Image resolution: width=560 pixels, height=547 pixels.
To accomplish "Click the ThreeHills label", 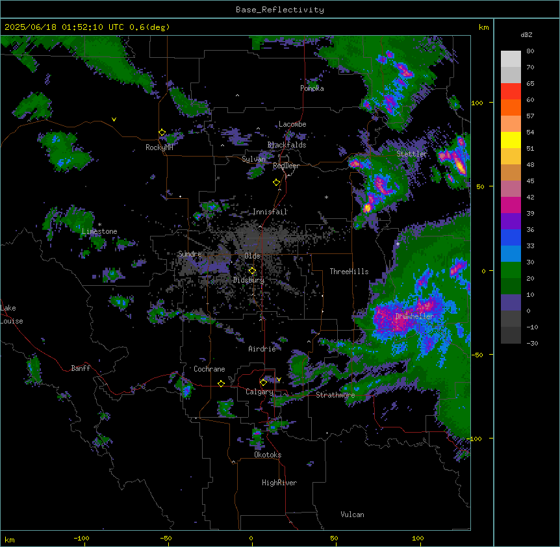I will [349, 272].
